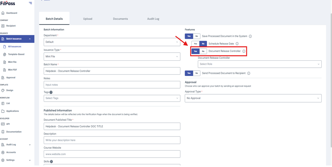The image size is (332, 167).
Task: Click the Course Website input field
Action: click(112, 154)
